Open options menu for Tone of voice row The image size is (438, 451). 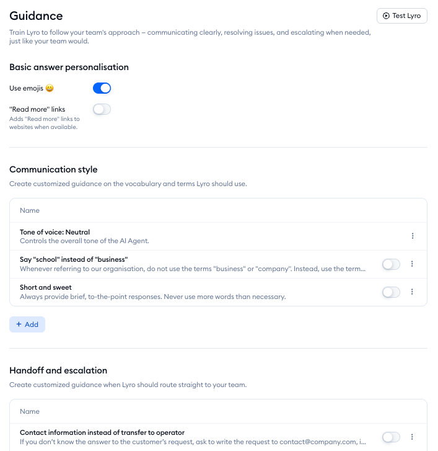point(413,236)
